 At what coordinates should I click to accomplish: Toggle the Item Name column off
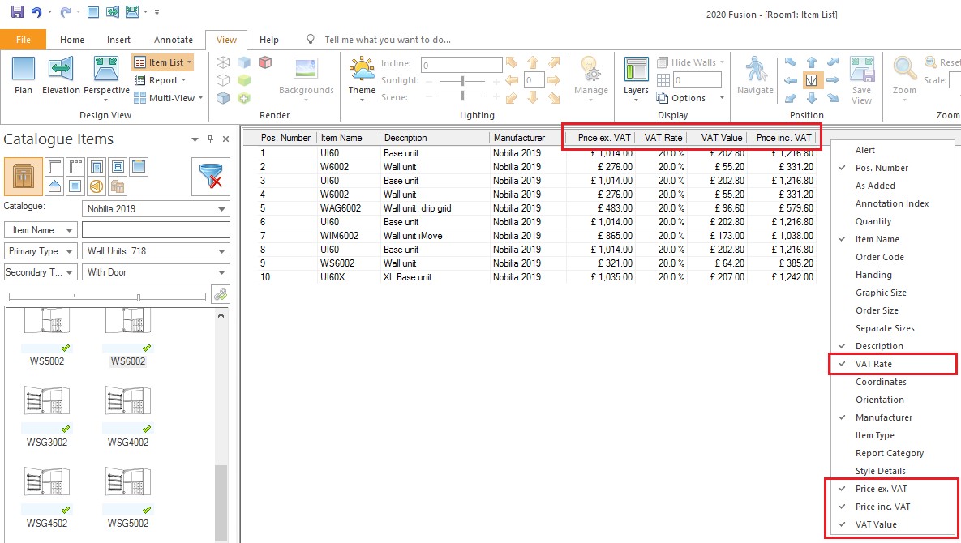tap(894, 239)
